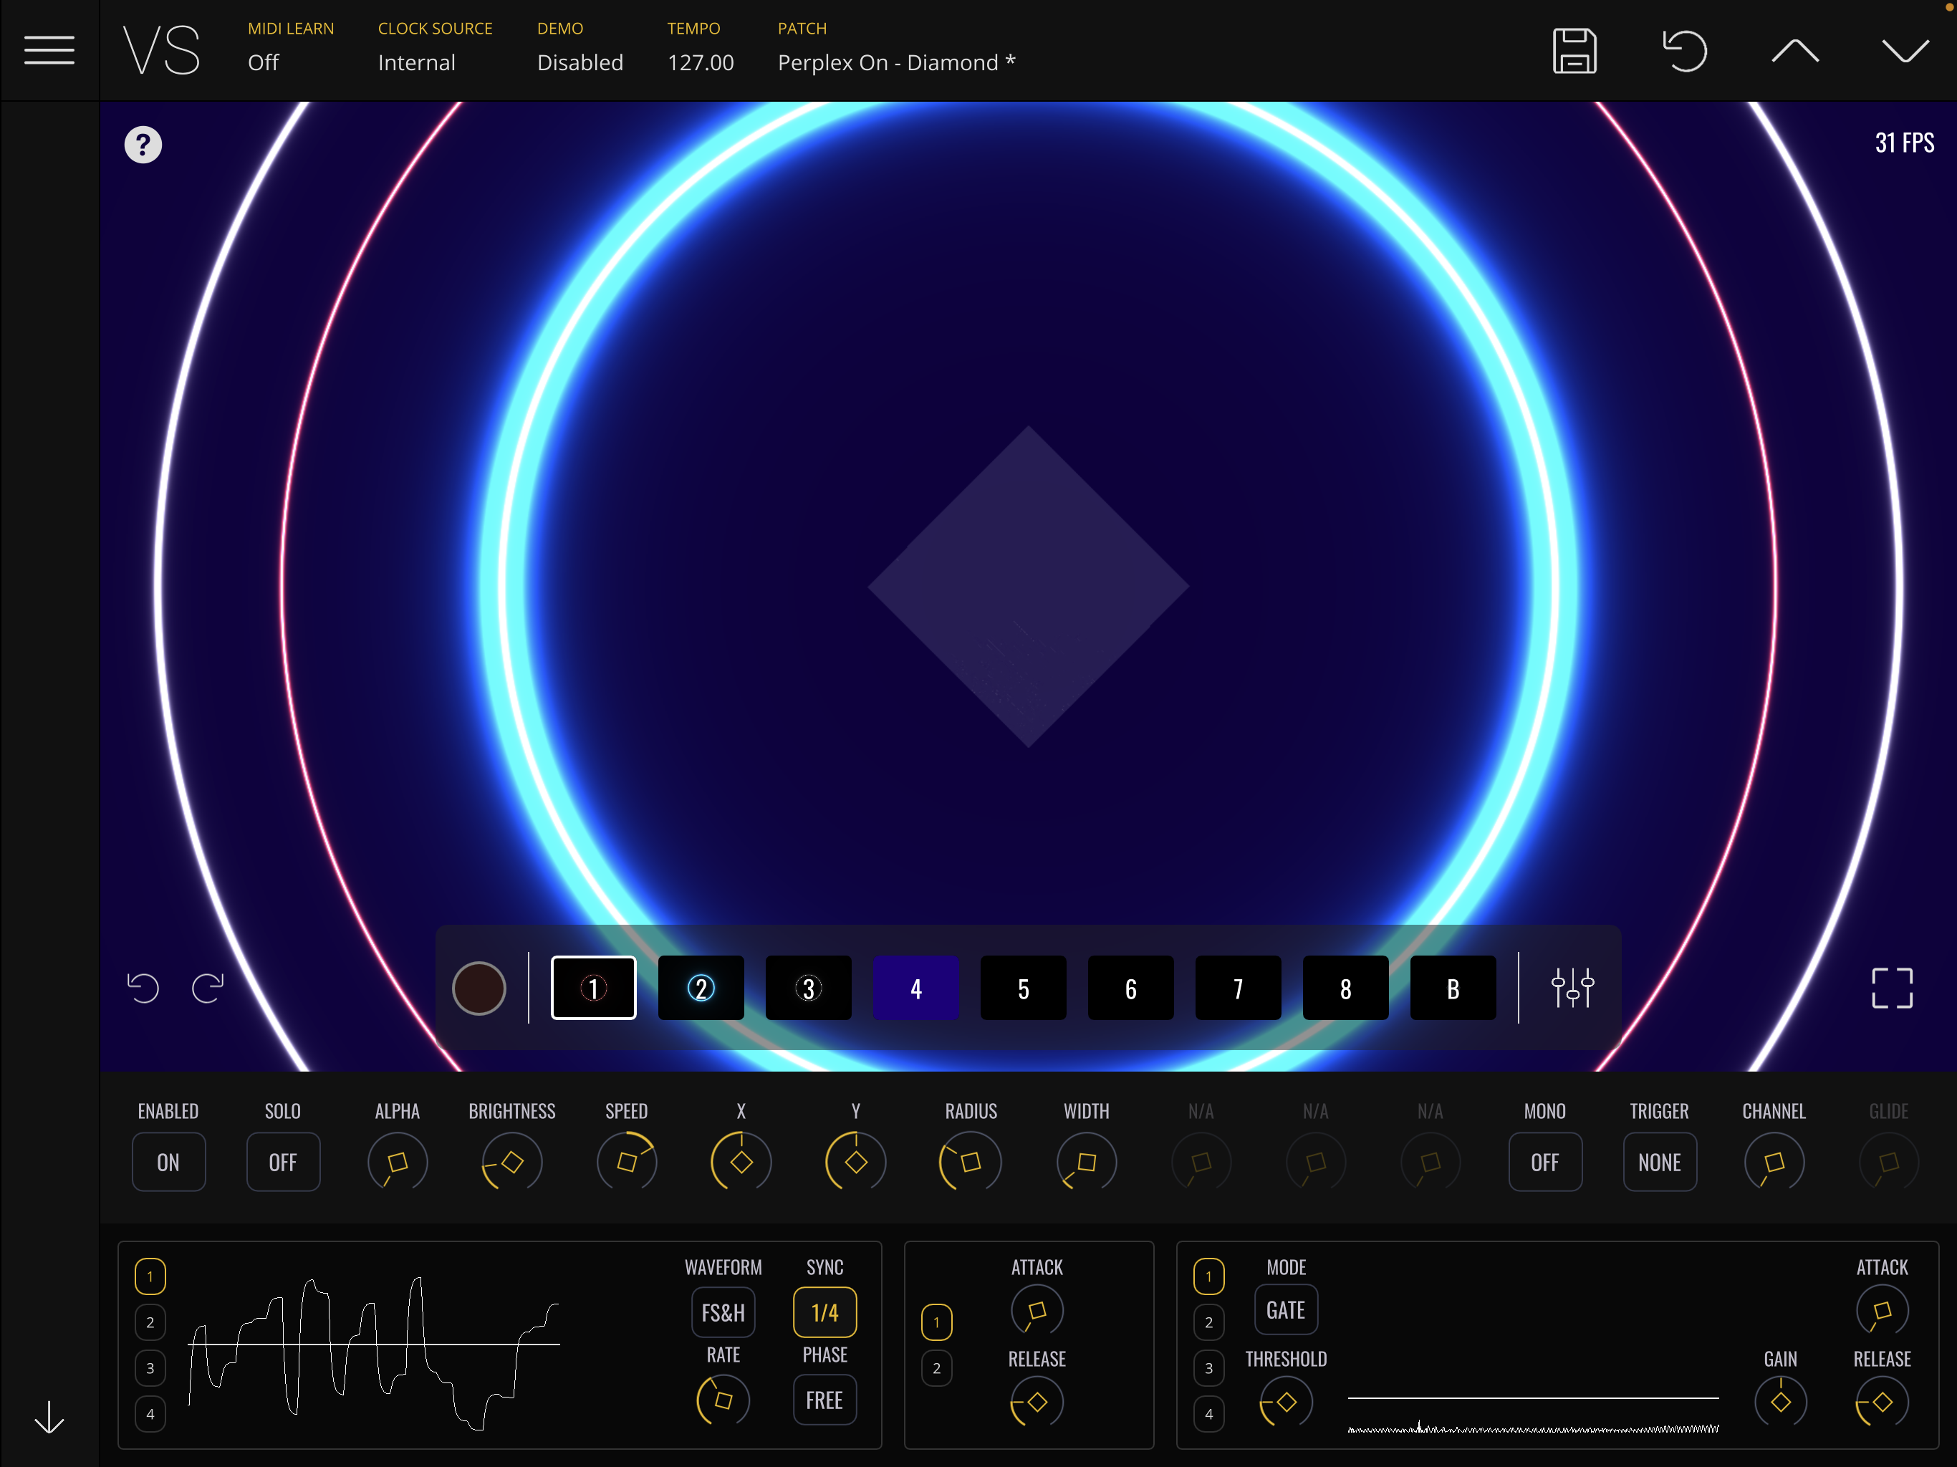1957x1467 pixels.
Task: Open the FS&H waveform selector
Action: [x=723, y=1312]
